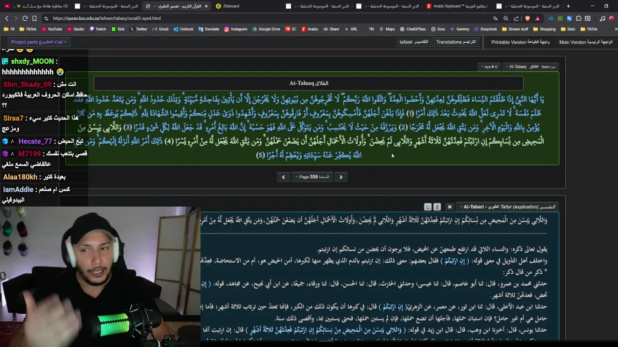Close the Tafsir panel with X button

[449, 207]
